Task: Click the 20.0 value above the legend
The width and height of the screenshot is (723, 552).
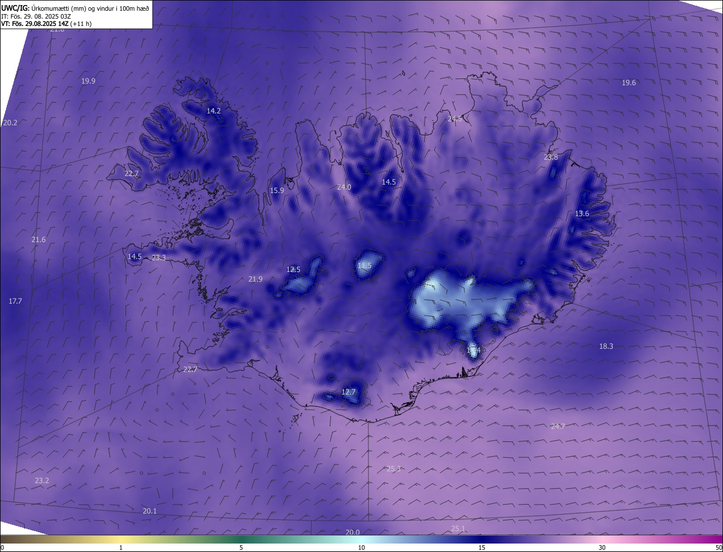Action: [352, 533]
